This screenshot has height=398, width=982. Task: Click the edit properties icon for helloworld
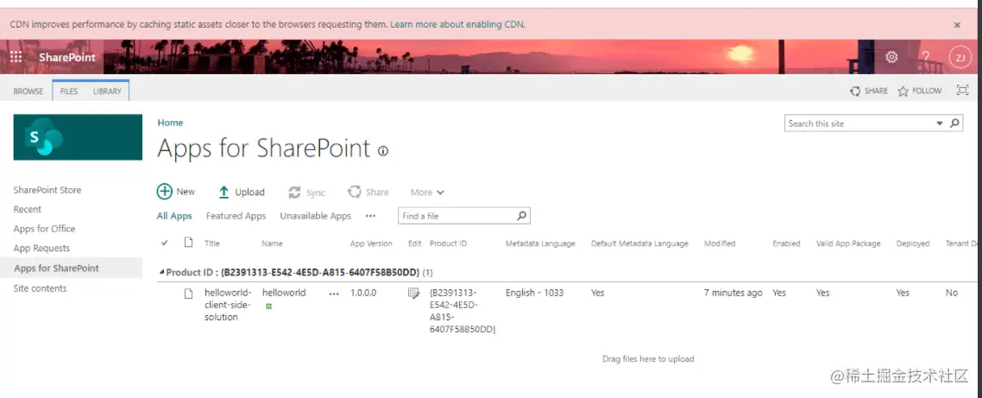(413, 293)
